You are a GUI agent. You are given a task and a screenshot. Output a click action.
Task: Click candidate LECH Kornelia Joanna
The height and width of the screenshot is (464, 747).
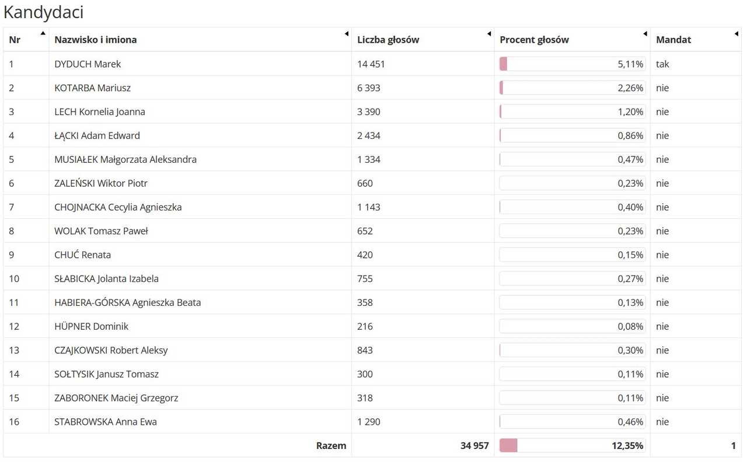(100, 112)
